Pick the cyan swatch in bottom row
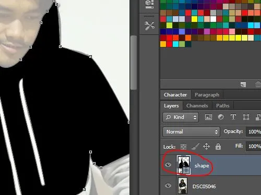The height and width of the screenshot is (195, 261). tap(175, 44)
